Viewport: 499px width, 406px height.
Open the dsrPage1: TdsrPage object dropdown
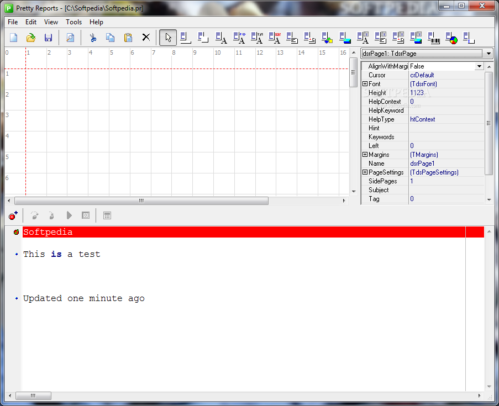point(489,54)
